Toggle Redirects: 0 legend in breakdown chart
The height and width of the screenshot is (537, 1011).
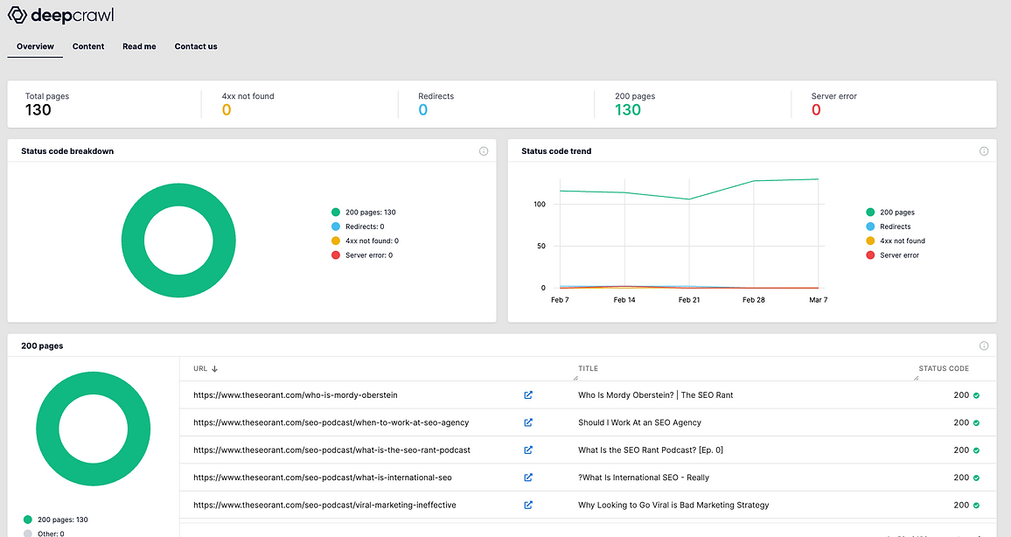pos(358,227)
